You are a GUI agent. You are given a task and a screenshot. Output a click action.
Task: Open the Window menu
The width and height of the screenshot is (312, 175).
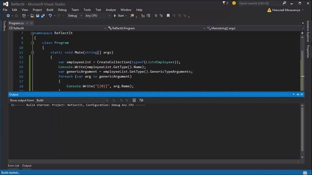(x=126, y=10)
